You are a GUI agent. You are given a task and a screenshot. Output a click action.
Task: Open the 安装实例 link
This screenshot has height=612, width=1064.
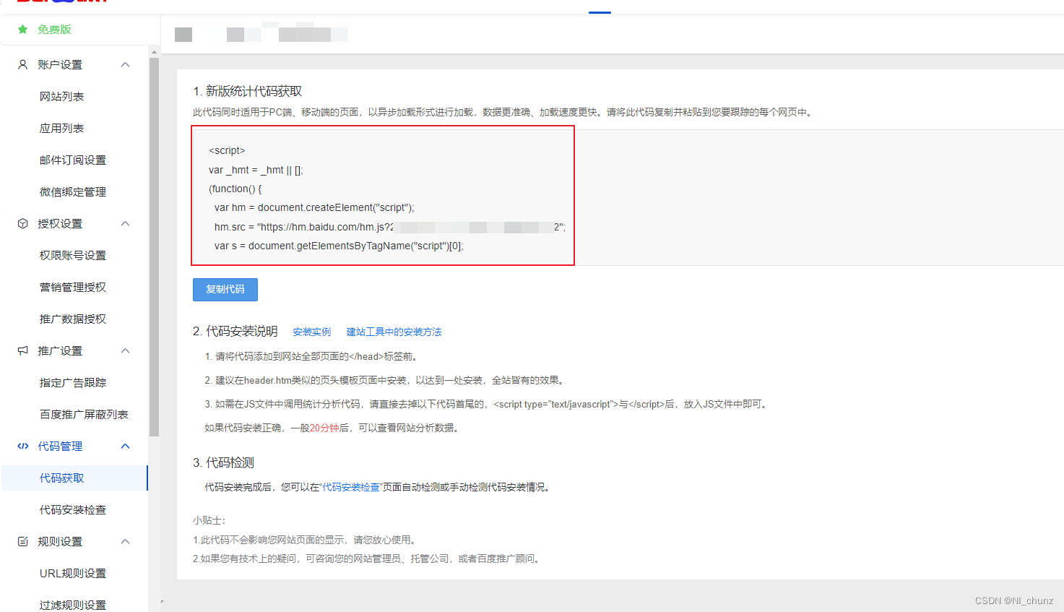tap(311, 332)
